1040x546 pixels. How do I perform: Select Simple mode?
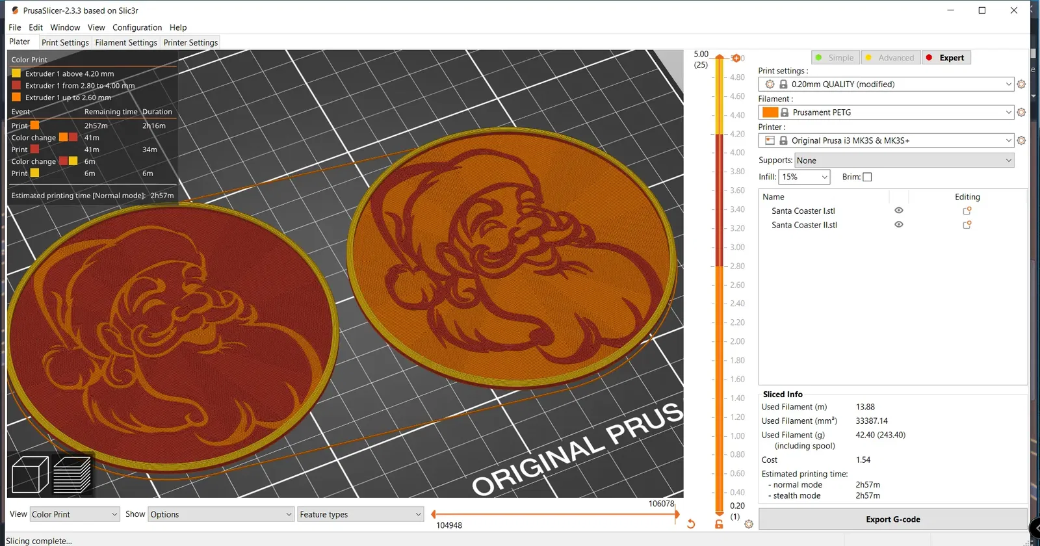[x=835, y=58]
